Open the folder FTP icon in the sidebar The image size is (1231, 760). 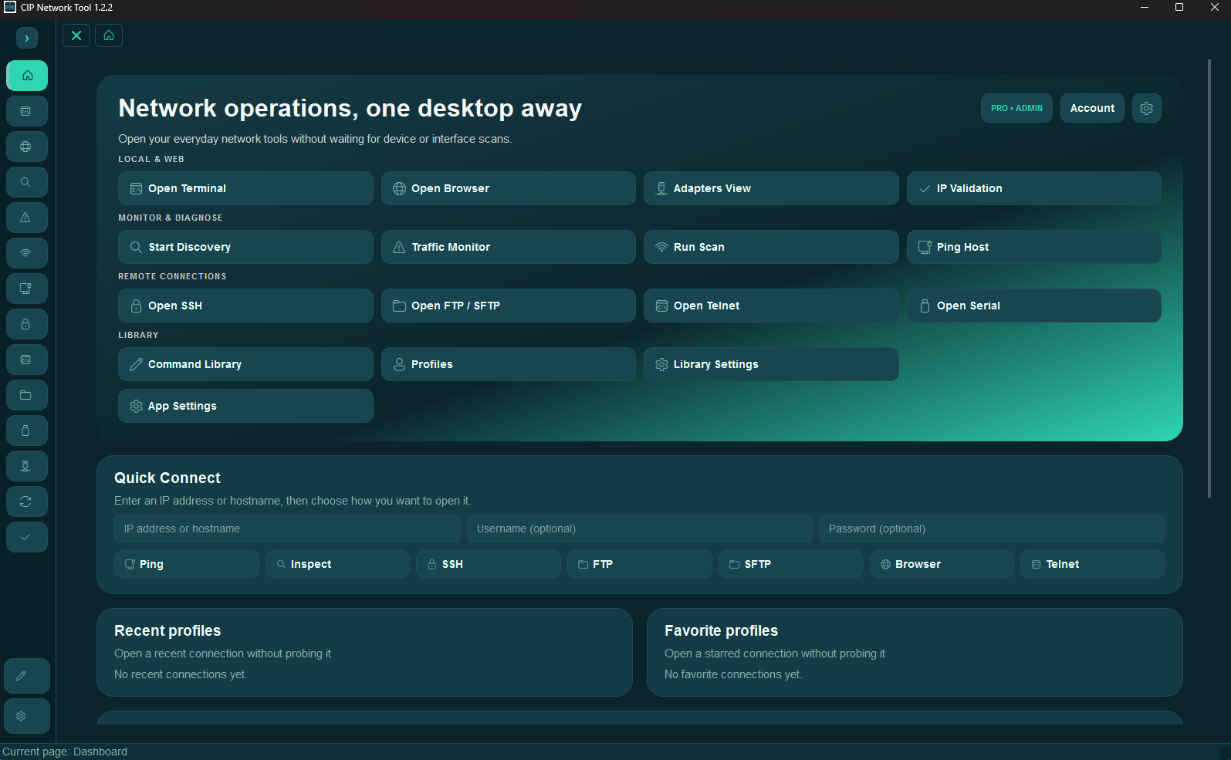pos(27,395)
